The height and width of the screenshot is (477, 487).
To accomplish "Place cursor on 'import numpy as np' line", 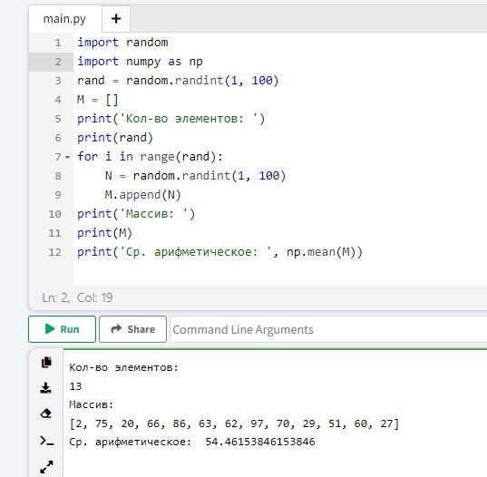I will [140, 62].
